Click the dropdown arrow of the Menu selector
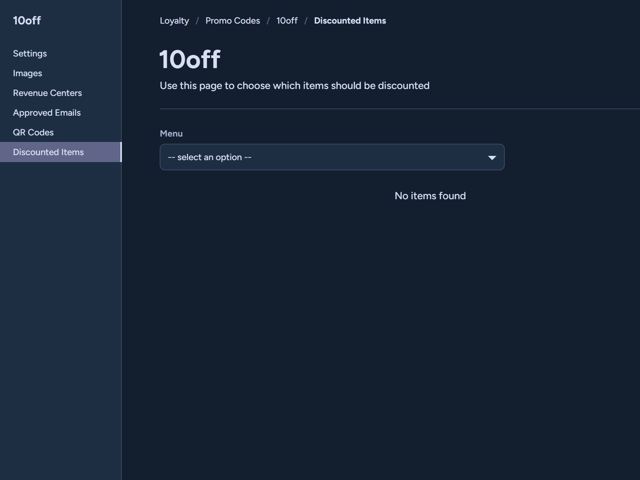Image resolution: width=640 pixels, height=480 pixels. coord(492,157)
